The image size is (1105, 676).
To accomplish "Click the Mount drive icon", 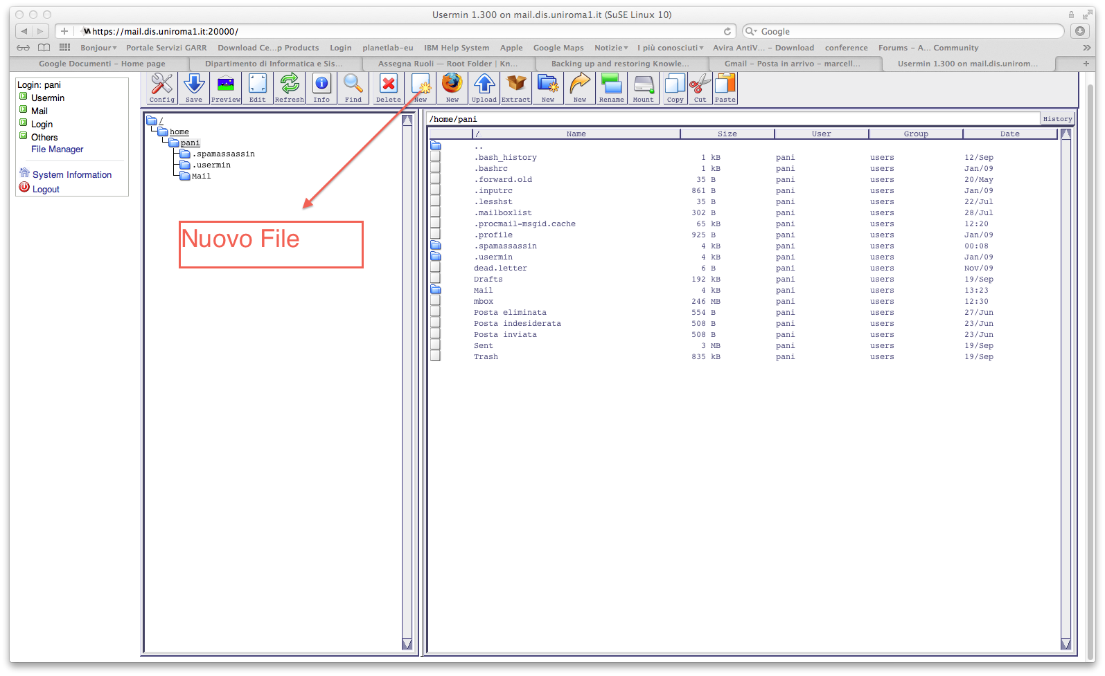I will point(643,88).
